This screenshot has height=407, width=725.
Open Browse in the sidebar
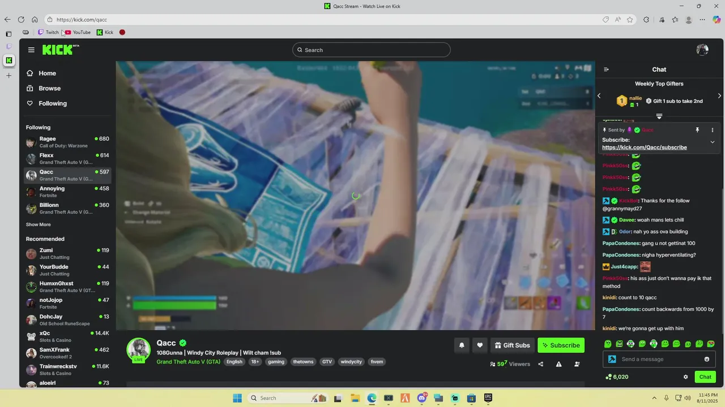click(x=49, y=88)
